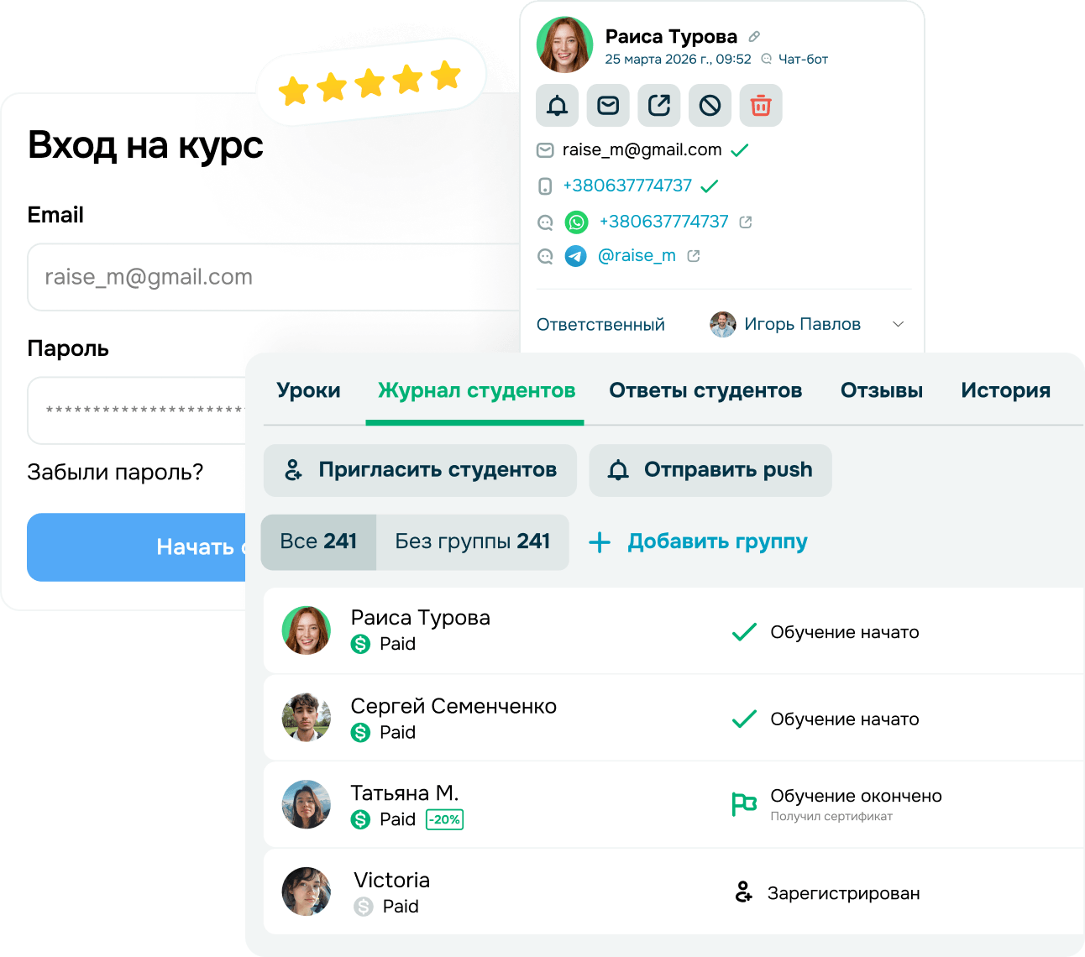Click the green checkmark next to phone number

tap(710, 186)
